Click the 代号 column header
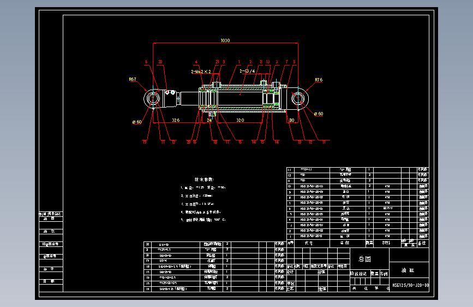 coord(308,243)
